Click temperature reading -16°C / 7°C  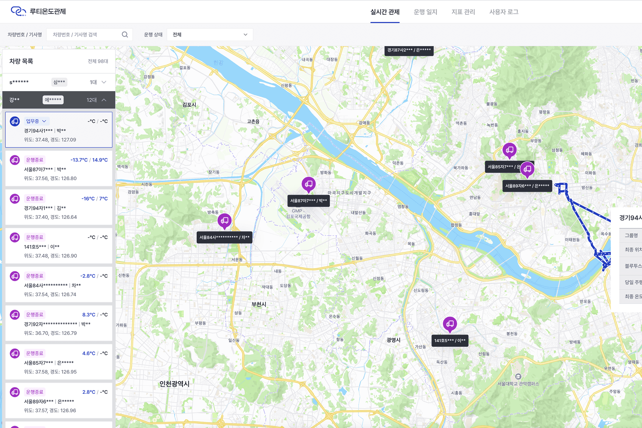click(x=94, y=199)
